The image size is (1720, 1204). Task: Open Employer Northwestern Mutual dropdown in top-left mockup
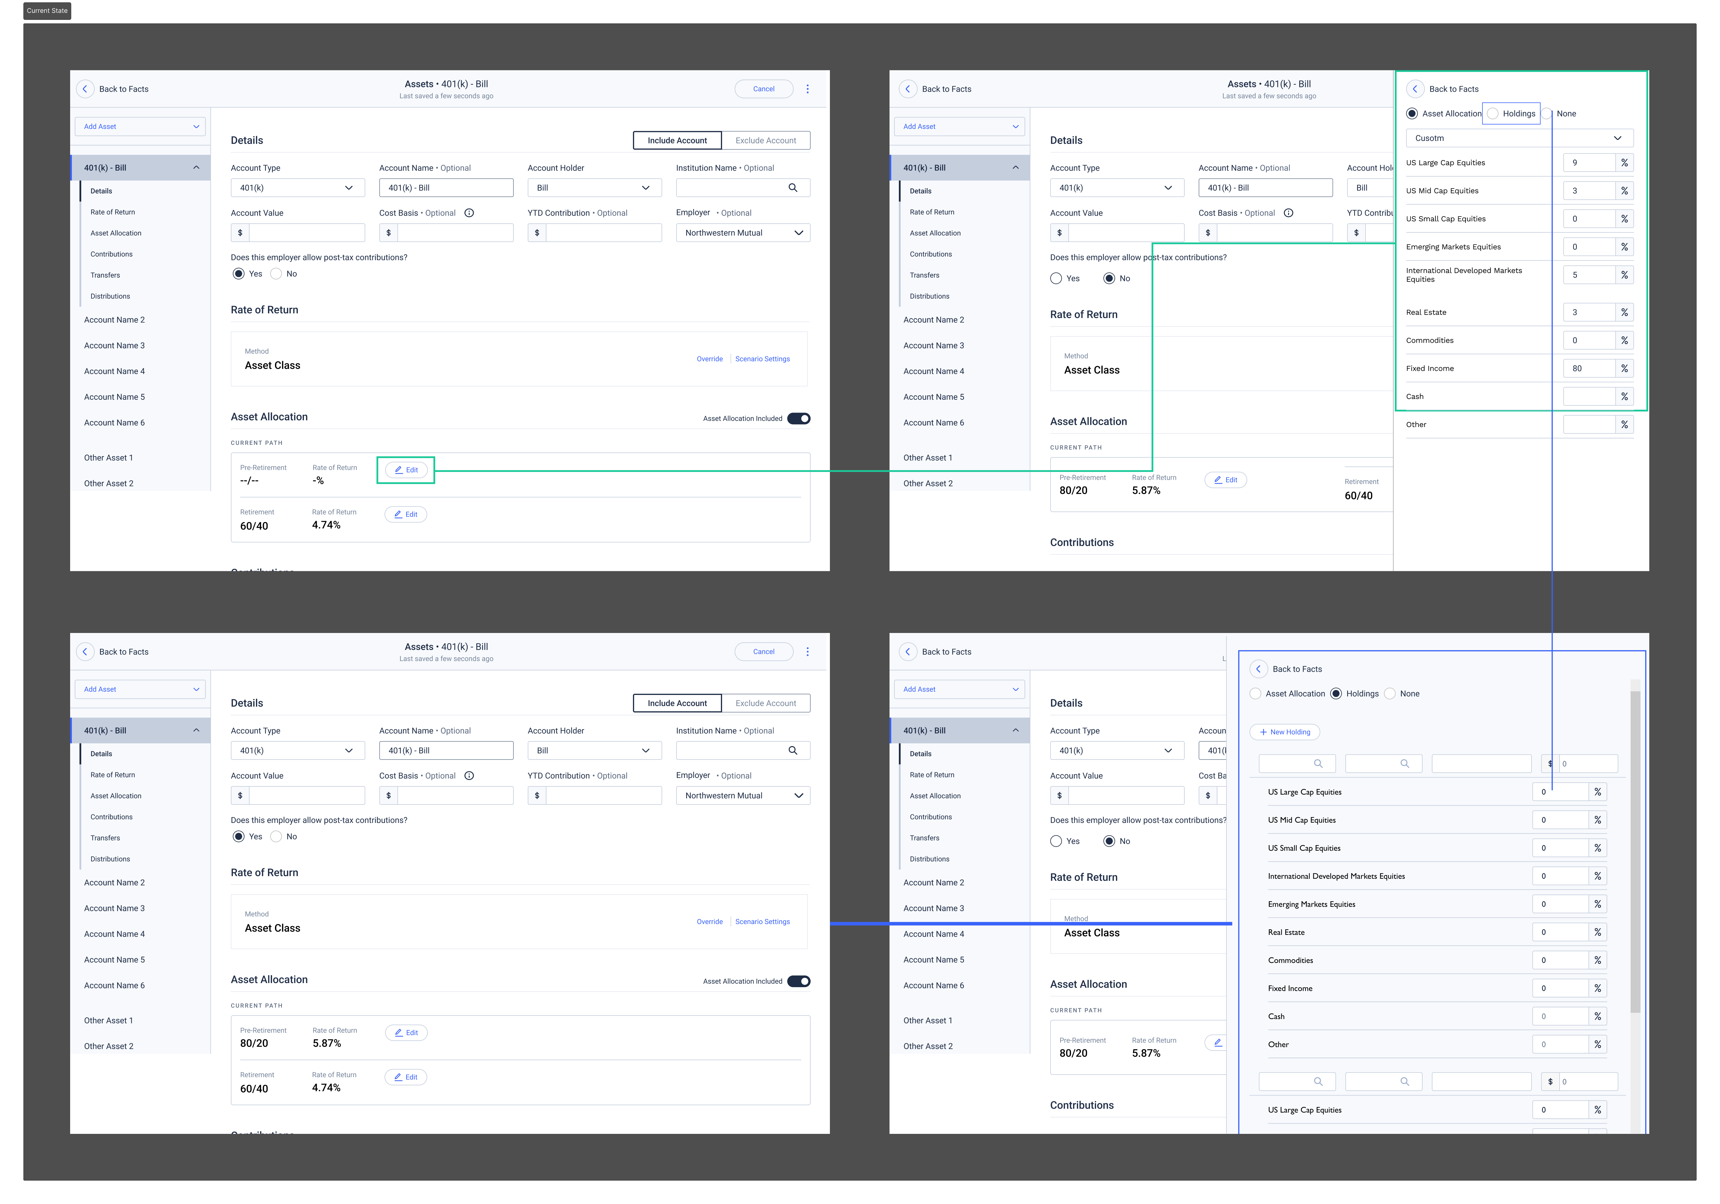743,233
